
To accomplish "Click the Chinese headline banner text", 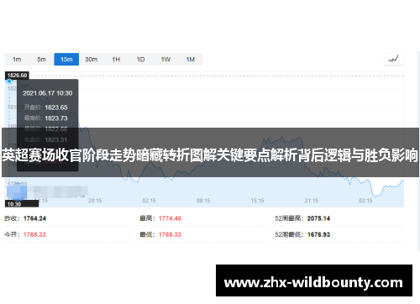I will (210, 155).
